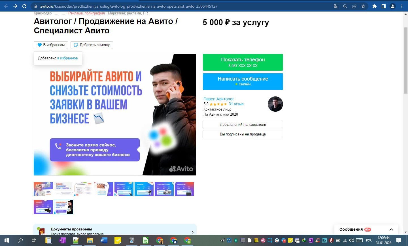This screenshot has width=408, height=246.
Task: Select the 'Авитолог' thumbnail with the man
Action: tap(43, 189)
